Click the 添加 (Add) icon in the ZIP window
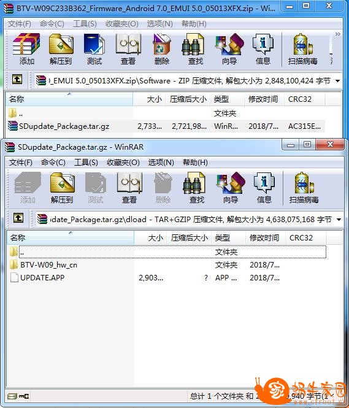Image resolution: width=349 pixels, height=408 pixels. point(26,49)
